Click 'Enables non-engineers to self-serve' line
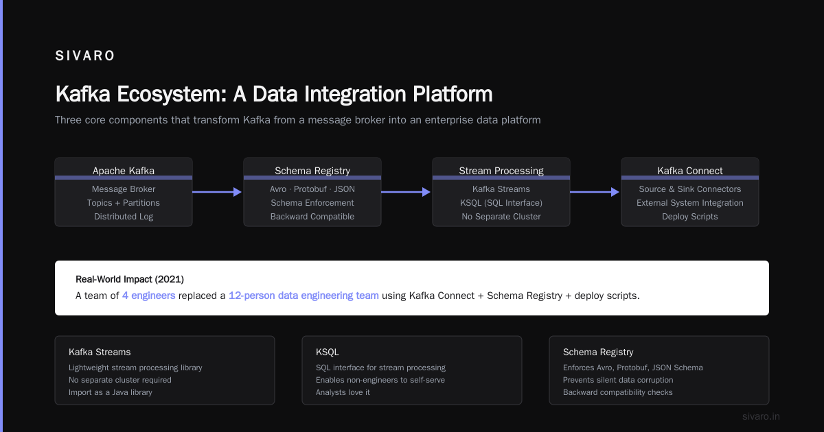Viewport: 824px width, 432px height. coord(380,380)
